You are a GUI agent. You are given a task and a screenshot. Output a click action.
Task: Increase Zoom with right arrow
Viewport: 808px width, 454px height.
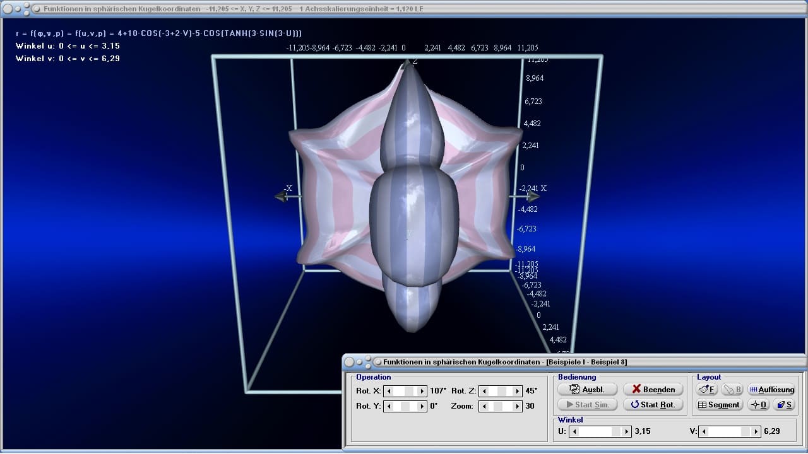pos(517,406)
